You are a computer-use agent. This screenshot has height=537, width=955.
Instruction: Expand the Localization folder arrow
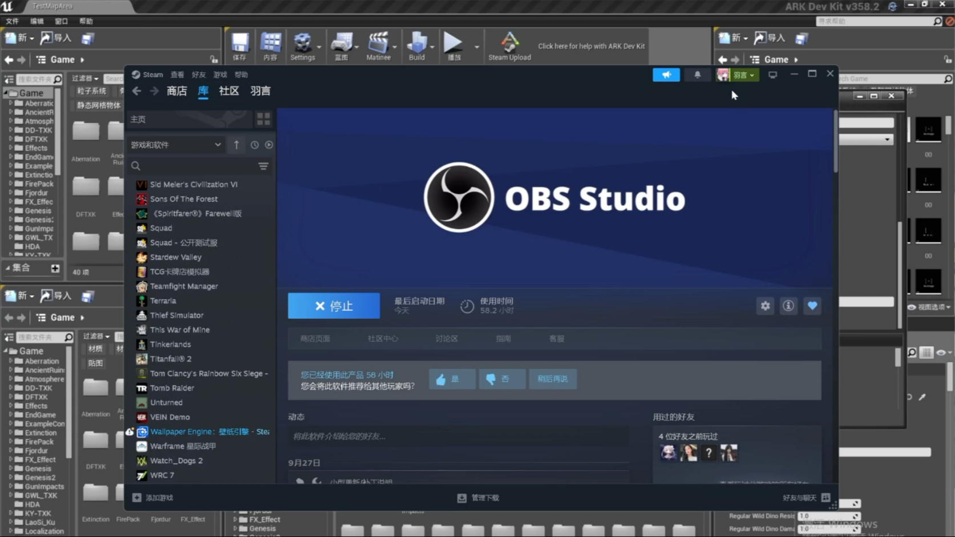[x=11, y=531]
